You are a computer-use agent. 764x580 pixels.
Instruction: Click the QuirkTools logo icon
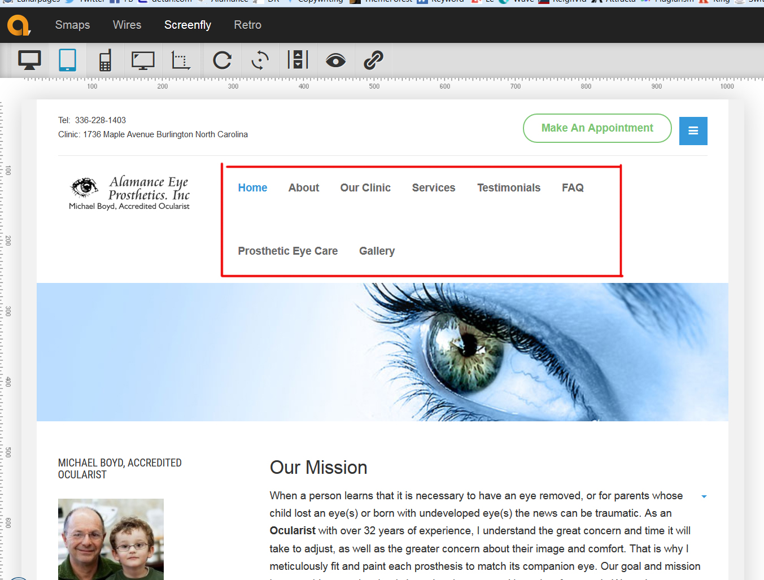tap(19, 25)
